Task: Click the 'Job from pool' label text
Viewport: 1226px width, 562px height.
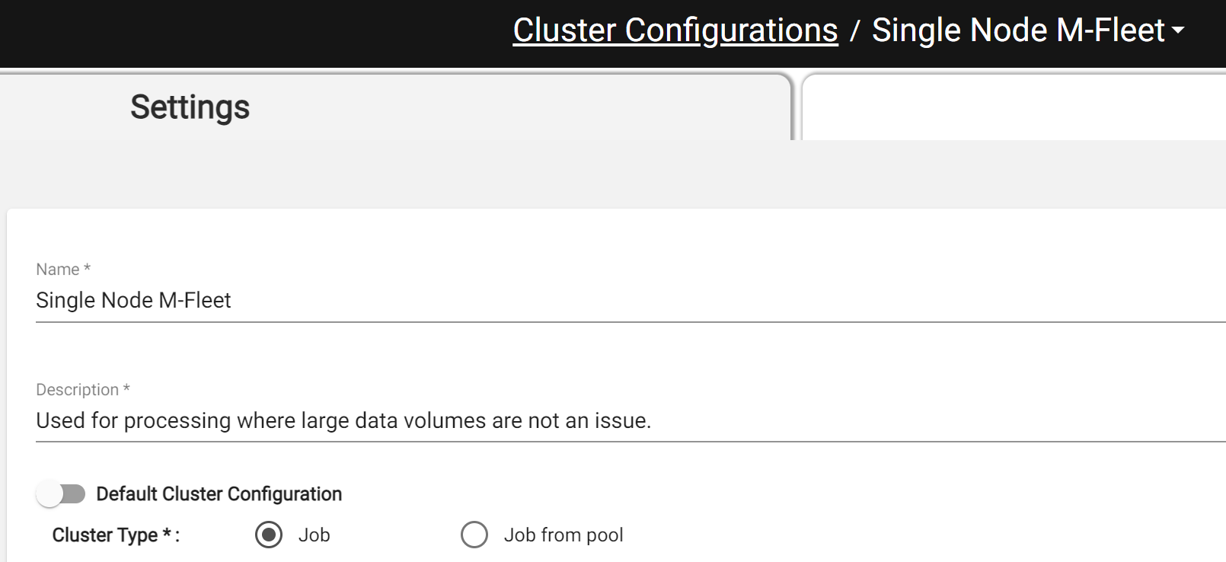Action: pyautogui.click(x=564, y=535)
